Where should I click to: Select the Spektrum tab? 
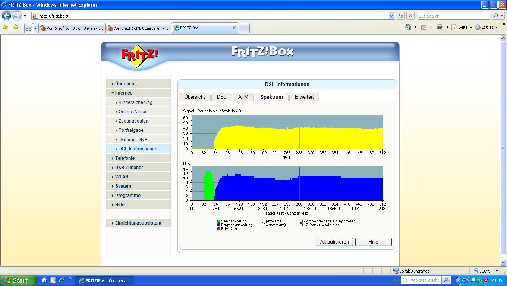(x=272, y=97)
